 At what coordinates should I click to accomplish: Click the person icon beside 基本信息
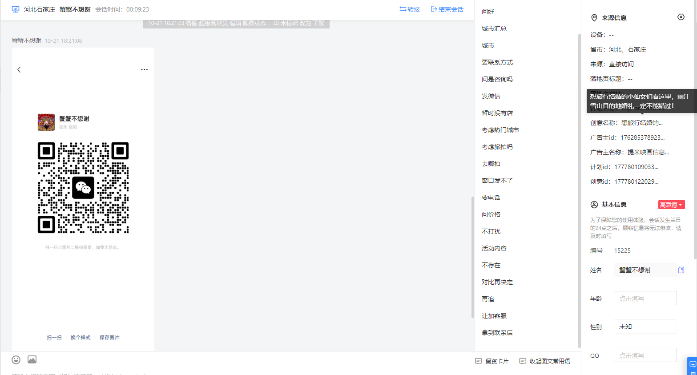point(594,205)
